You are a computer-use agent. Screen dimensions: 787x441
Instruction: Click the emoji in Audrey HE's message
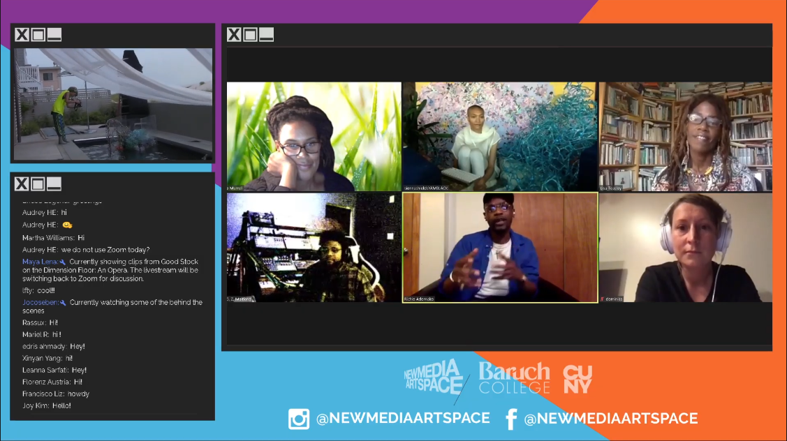[x=67, y=225]
